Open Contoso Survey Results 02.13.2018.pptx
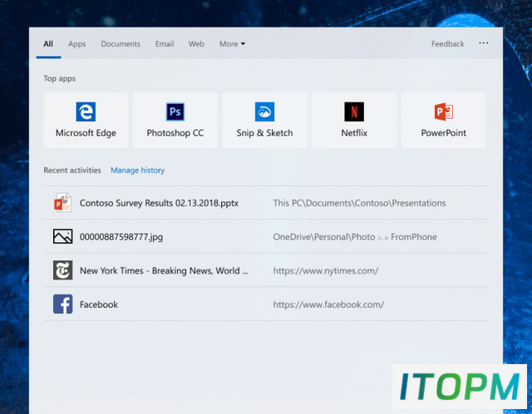Image resolution: width=532 pixels, height=414 pixels. pyautogui.click(x=159, y=203)
